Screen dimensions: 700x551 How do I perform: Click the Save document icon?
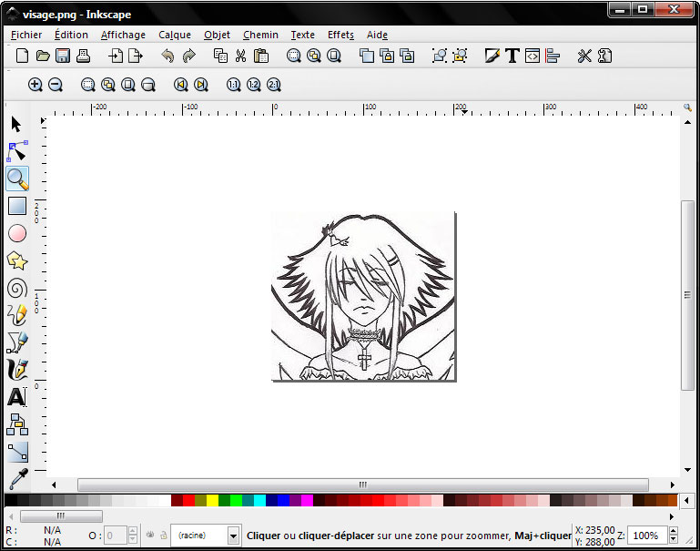click(x=63, y=56)
